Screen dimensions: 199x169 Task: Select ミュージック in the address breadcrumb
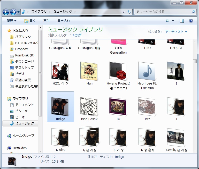(63, 12)
